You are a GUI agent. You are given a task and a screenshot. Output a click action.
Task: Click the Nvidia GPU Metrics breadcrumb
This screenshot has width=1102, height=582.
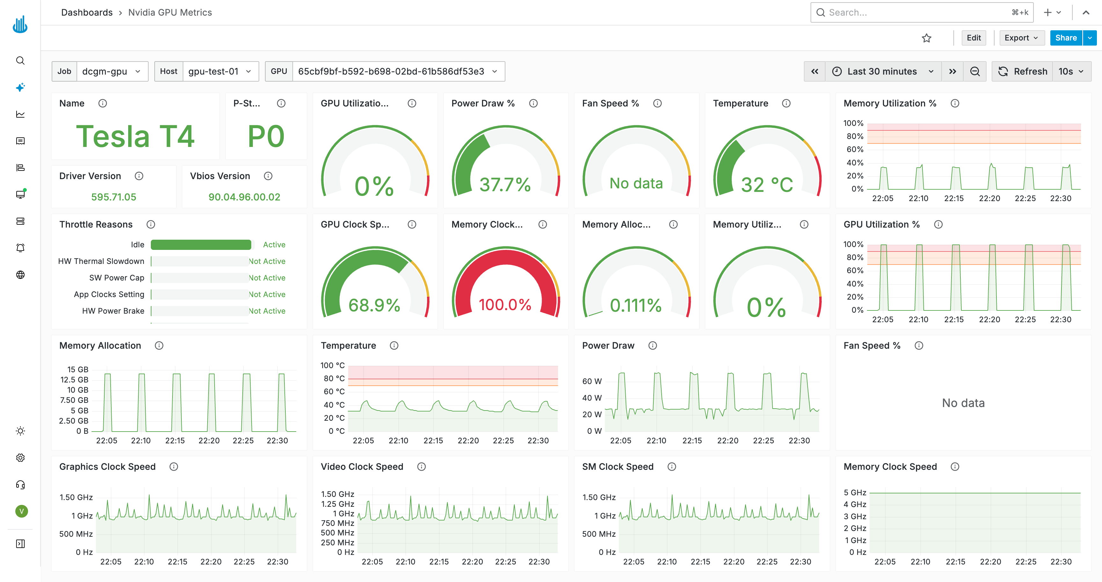coord(170,12)
